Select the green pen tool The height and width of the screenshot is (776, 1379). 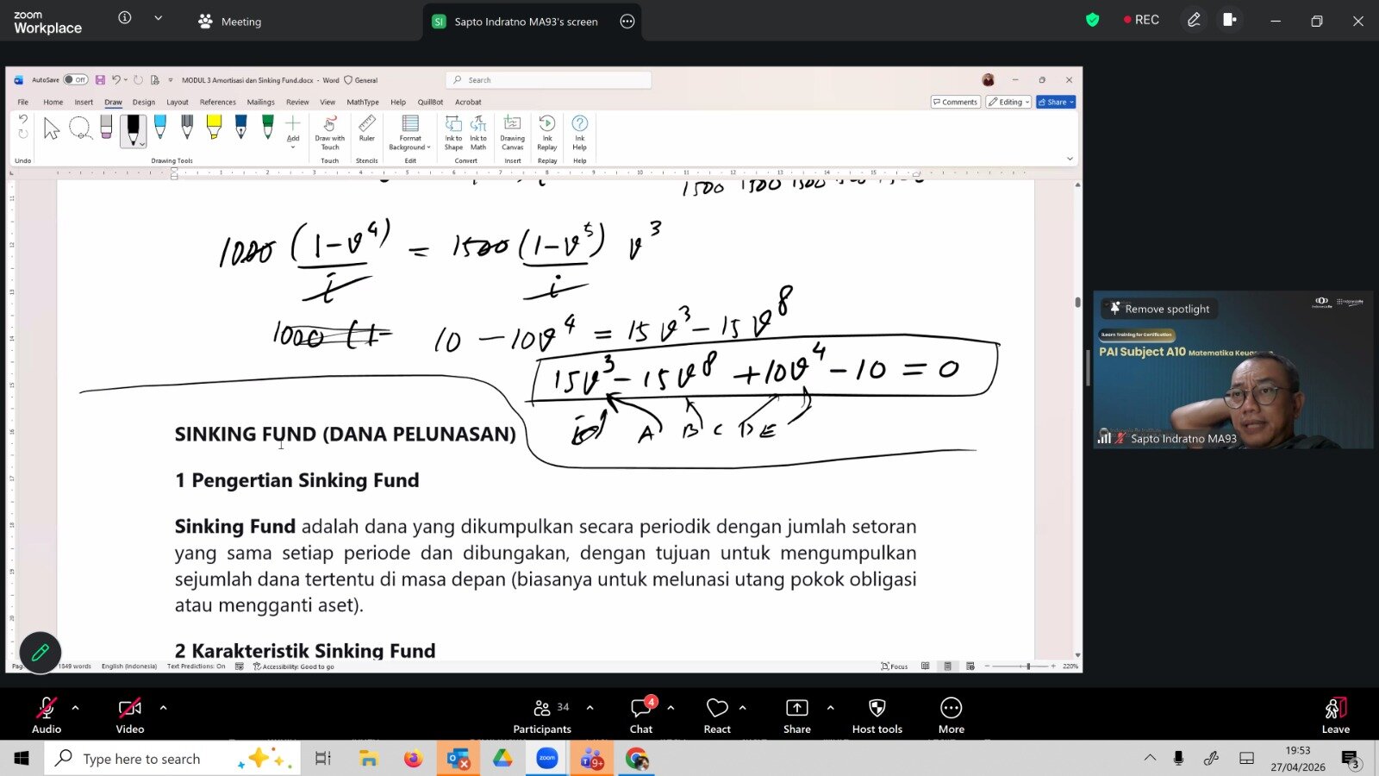pos(268,128)
